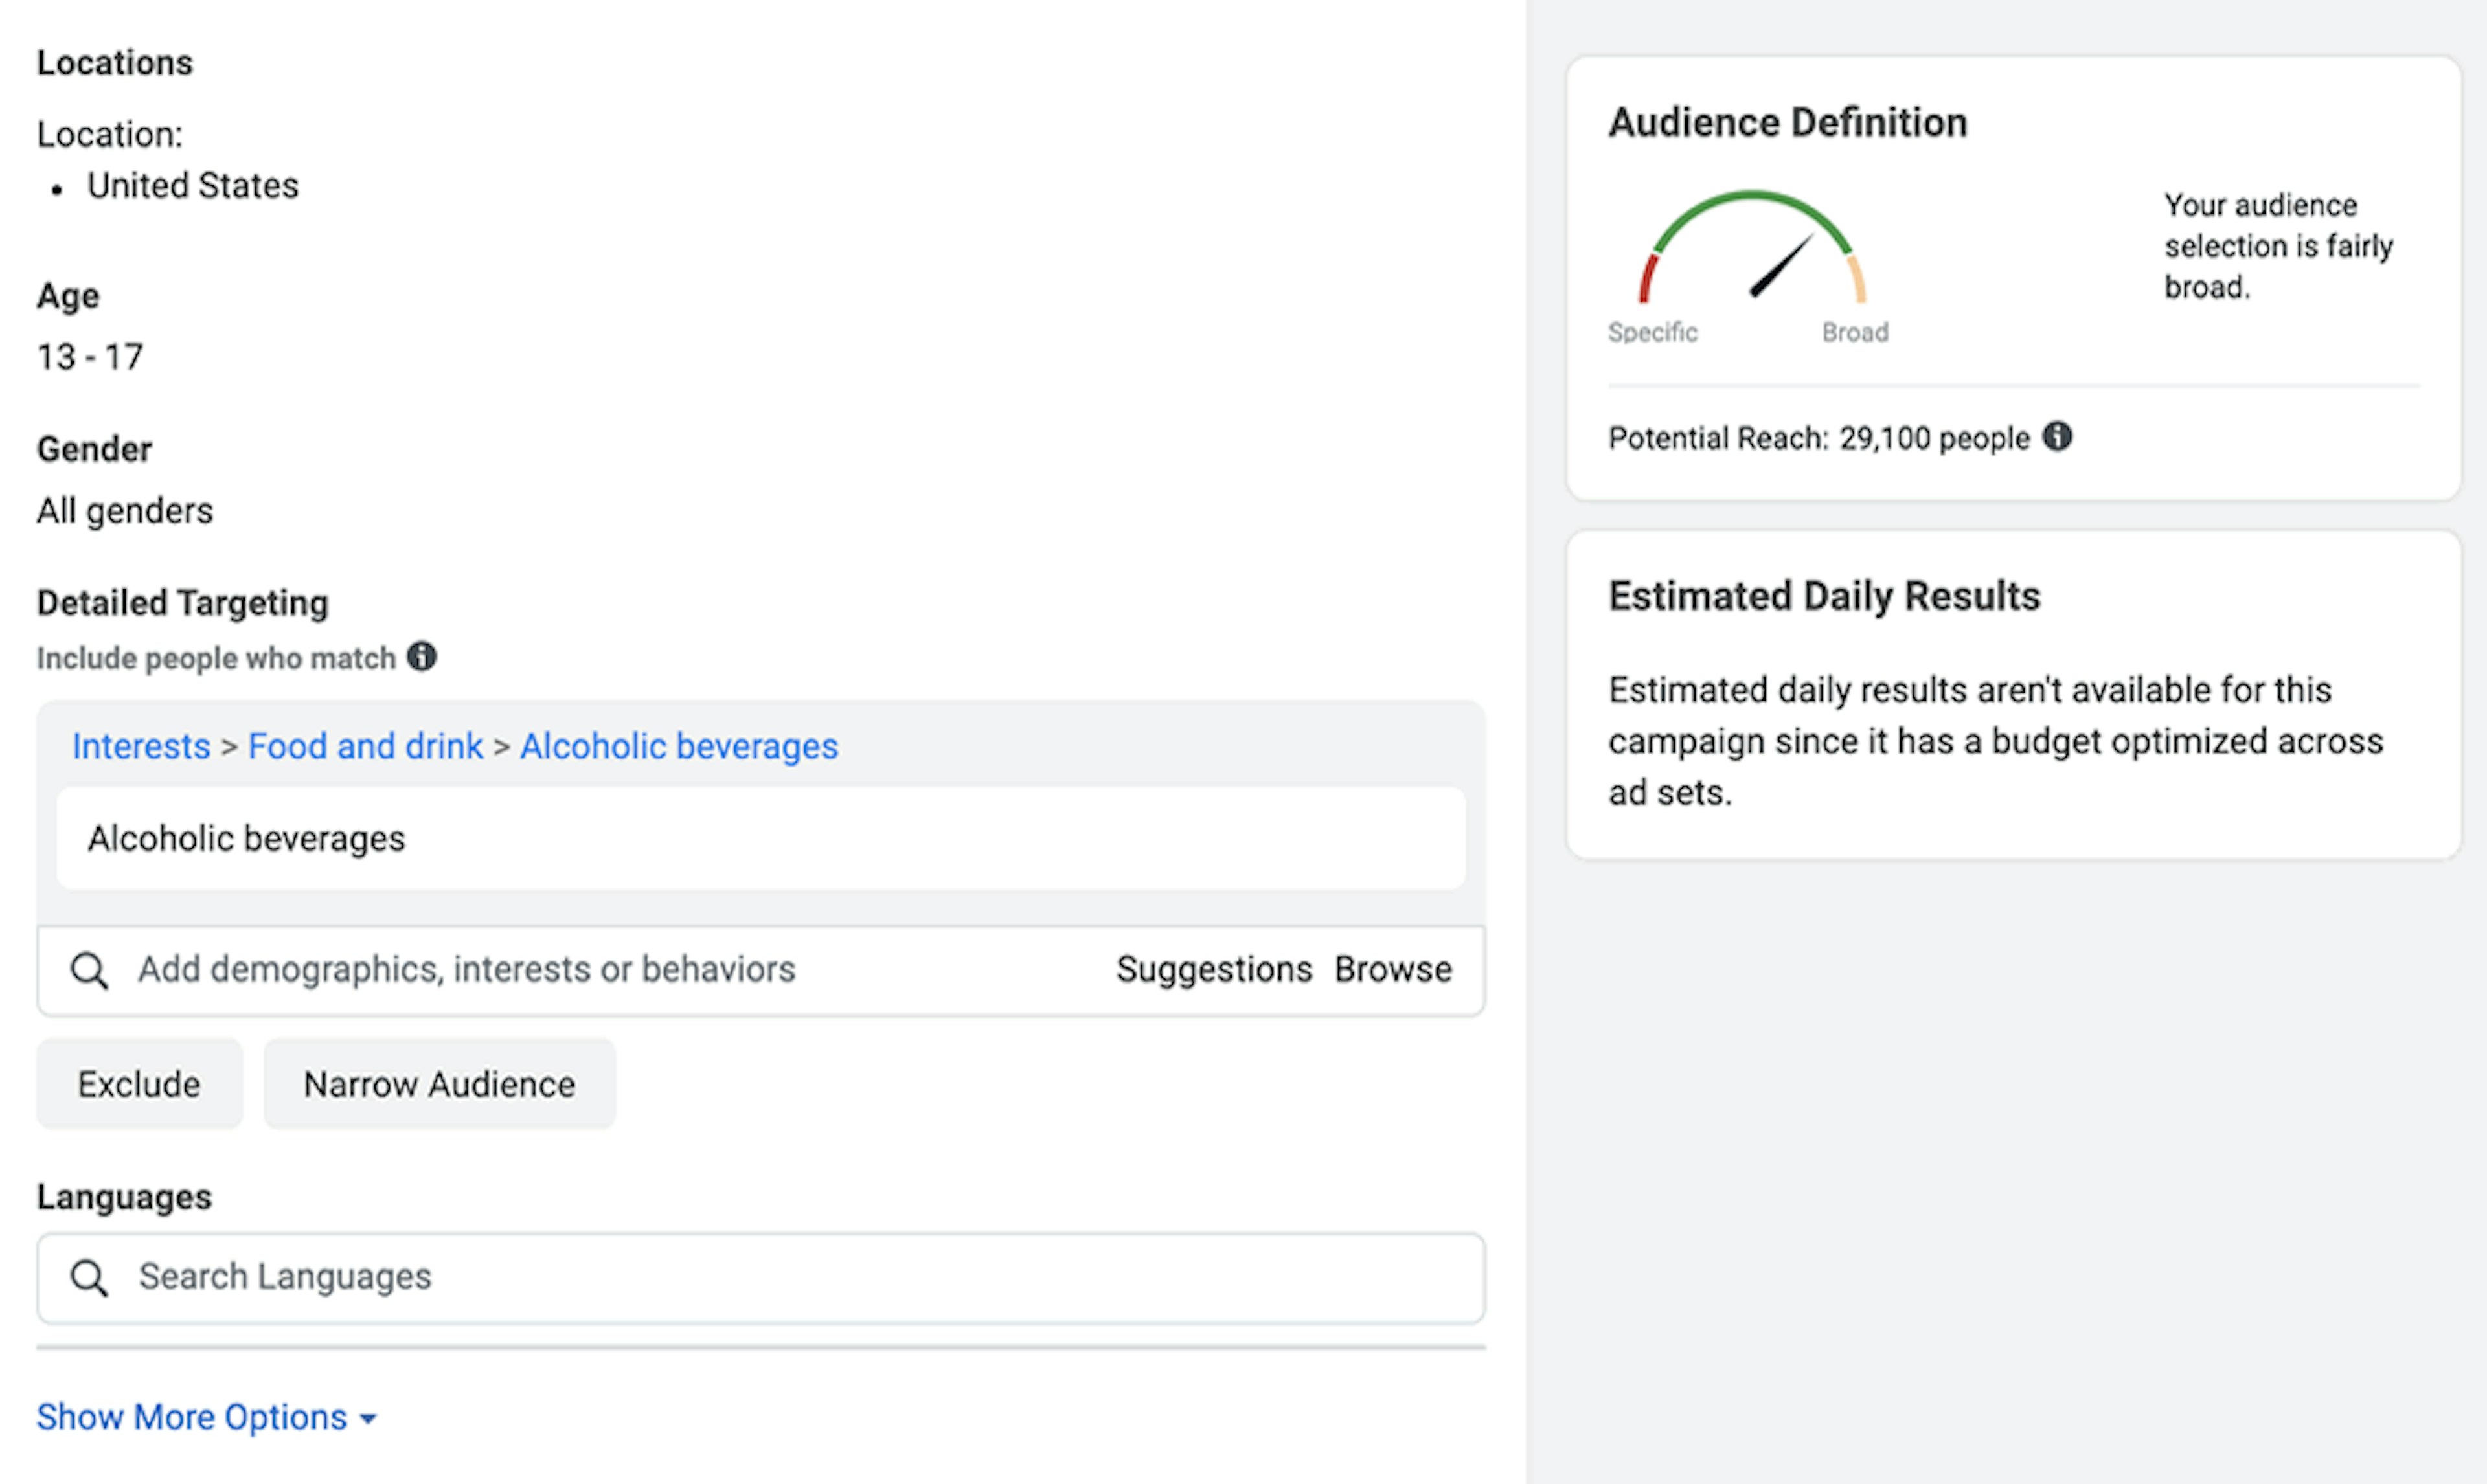Click the Locations heading
2487x1484 pixels.
115,63
